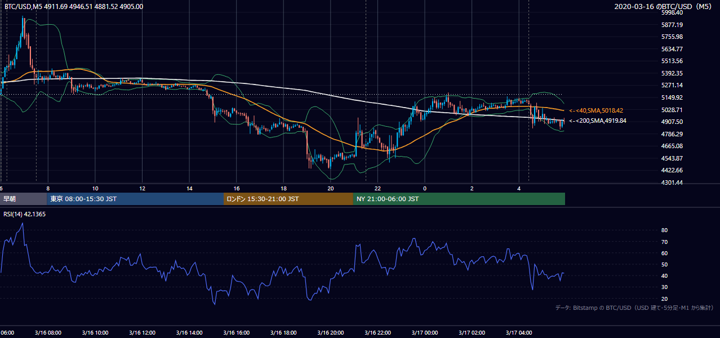Click the 東京 08:00-15:30 JST session bar

[136, 199]
